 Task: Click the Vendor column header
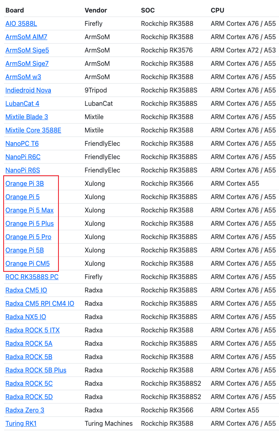point(96,11)
